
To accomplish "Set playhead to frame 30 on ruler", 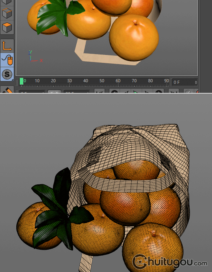I will point(70,82).
